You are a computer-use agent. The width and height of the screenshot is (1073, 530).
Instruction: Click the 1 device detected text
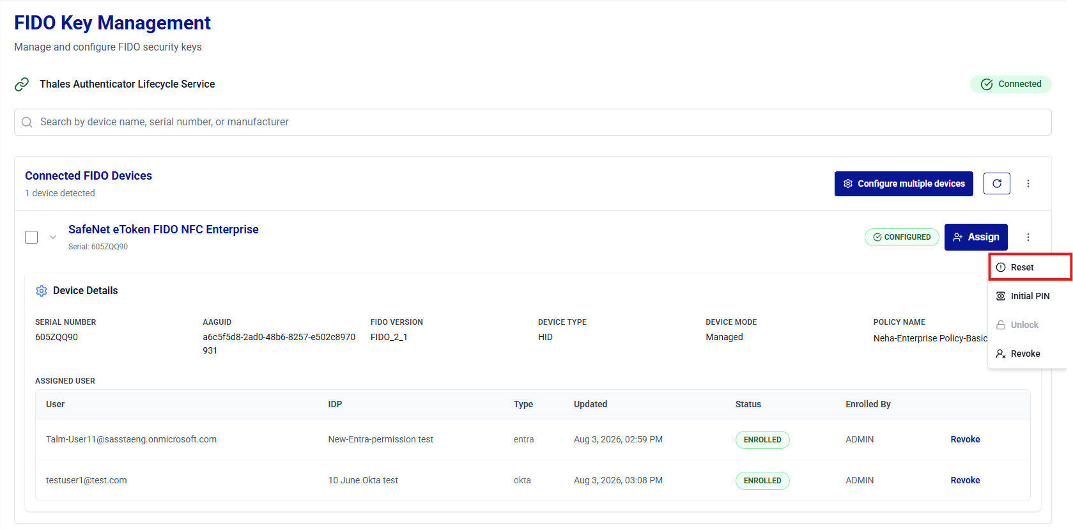[60, 193]
